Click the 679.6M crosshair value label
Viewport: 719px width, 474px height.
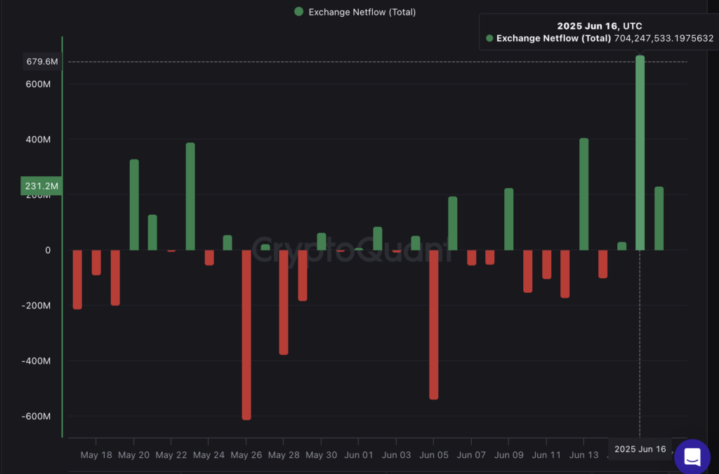tap(42, 61)
